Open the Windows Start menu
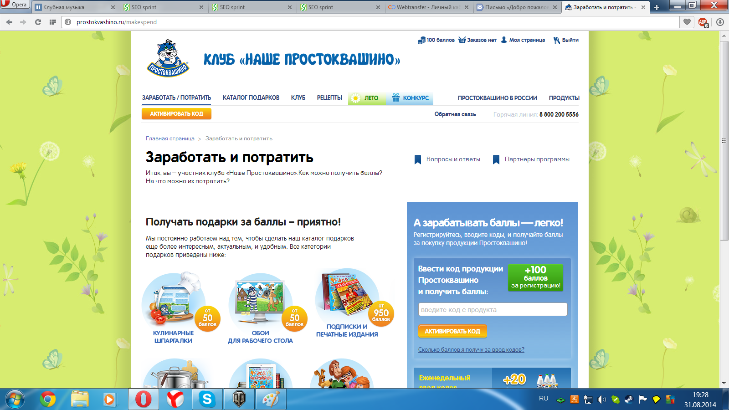The width and height of the screenshot is (729, 410). 15,400
